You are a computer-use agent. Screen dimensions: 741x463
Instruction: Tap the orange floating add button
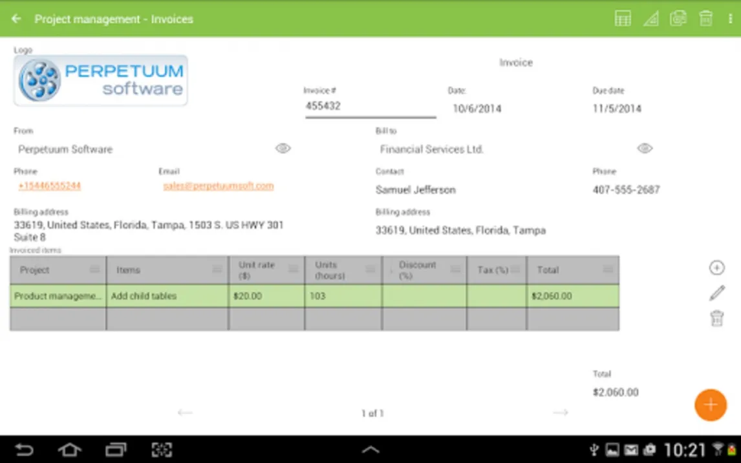coord(711,405)
